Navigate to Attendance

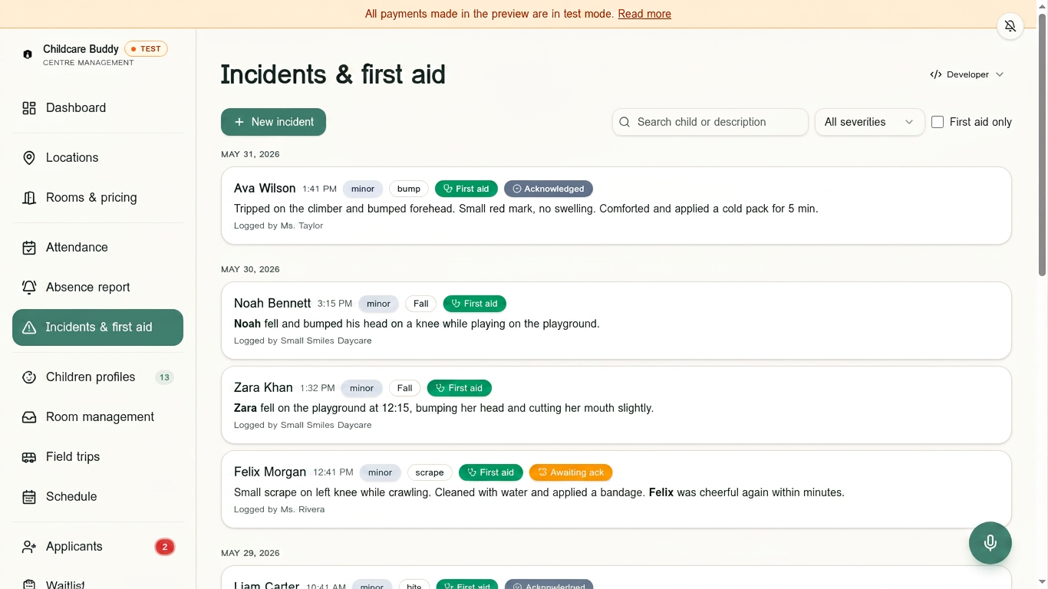(x=98, y=248)
